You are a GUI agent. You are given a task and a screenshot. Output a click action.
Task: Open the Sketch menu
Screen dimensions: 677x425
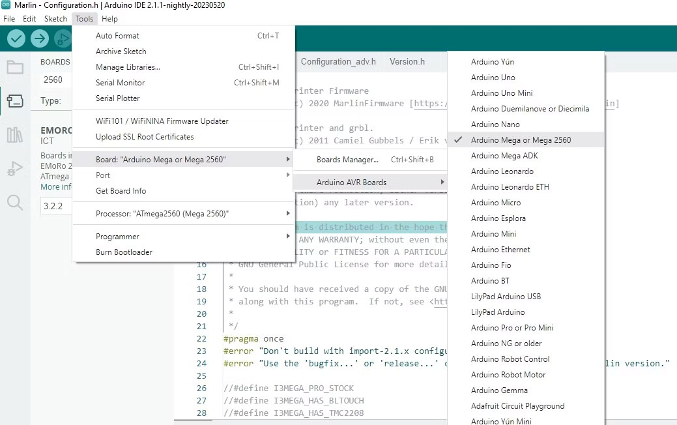(55, 18)
